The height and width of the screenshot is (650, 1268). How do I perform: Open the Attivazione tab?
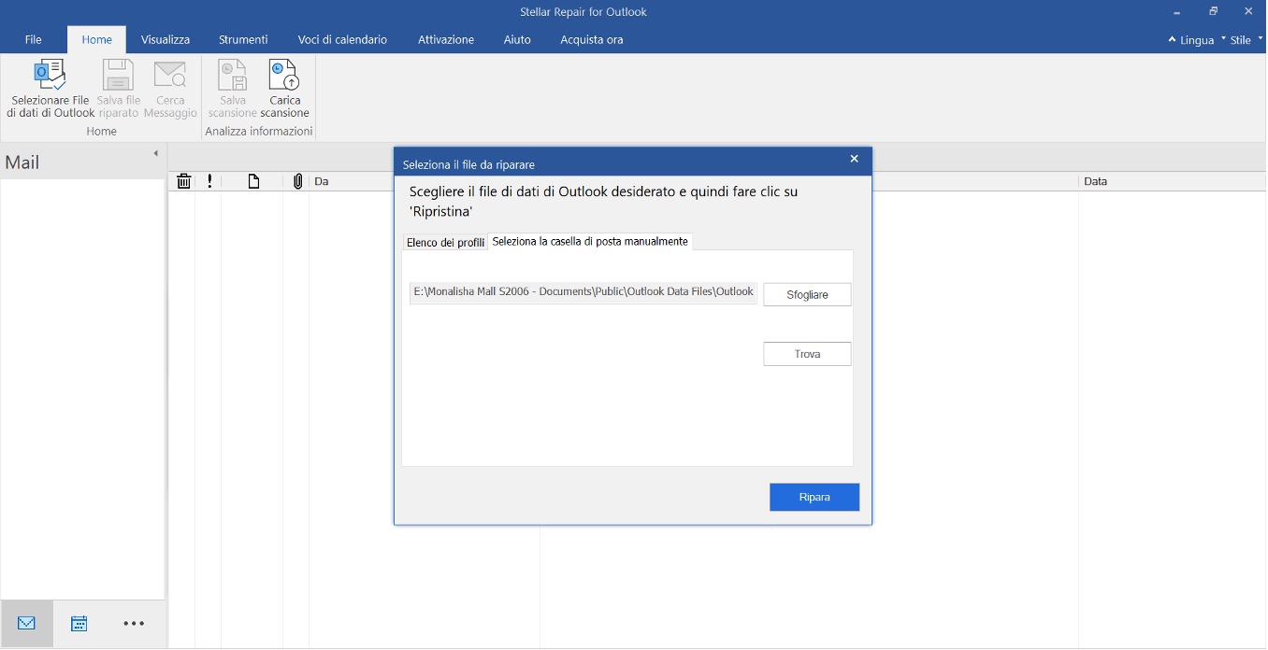point(446,39)
